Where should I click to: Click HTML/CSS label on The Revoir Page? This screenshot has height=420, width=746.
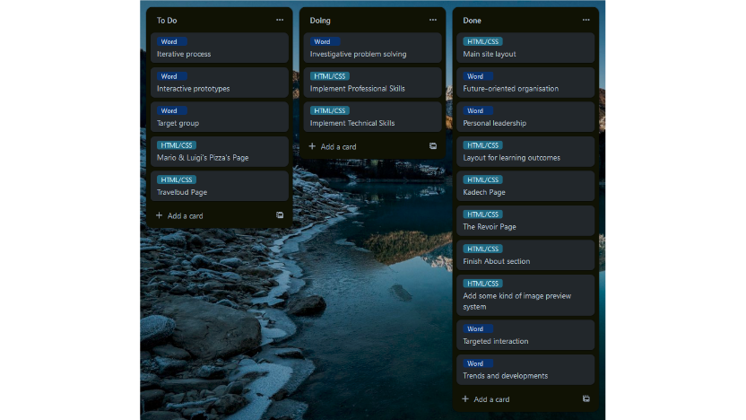(x=483, y=214)
